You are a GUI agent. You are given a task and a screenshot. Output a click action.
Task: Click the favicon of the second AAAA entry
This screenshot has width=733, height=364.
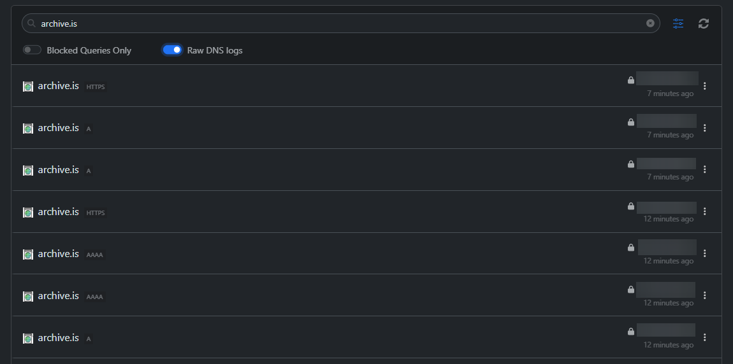tap(28, 297)
